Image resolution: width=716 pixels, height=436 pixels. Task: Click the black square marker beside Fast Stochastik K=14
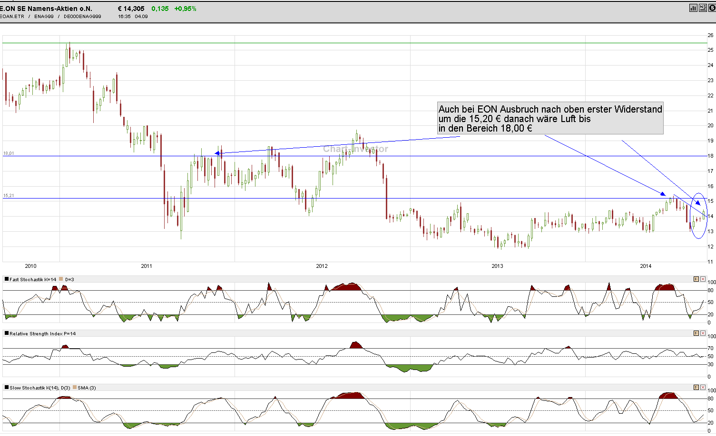(x=6, y=279)
